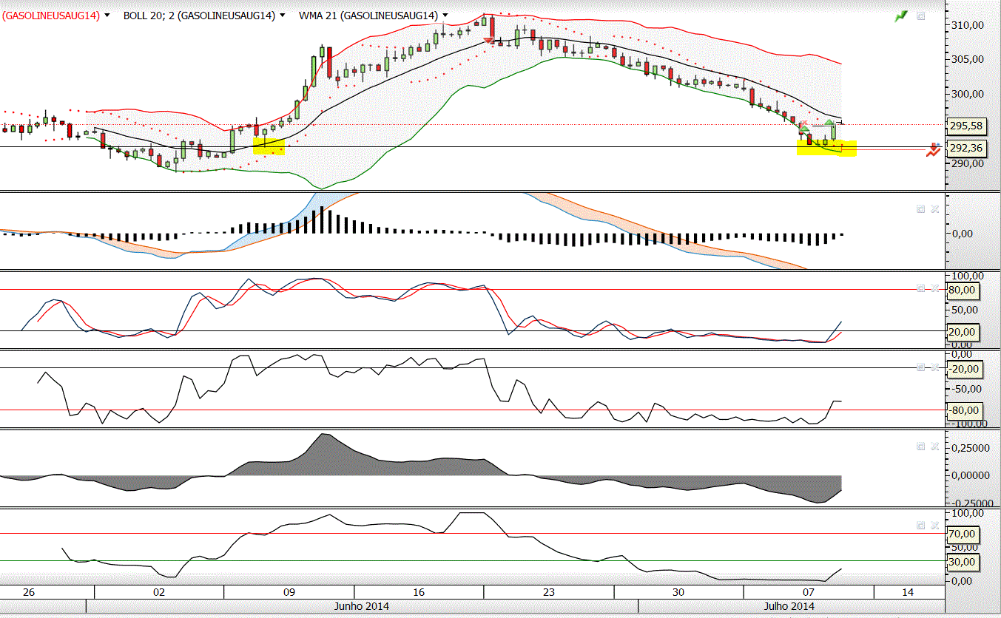Click date label 16 on the time axis
The width and height of the screenshot is (1001, 618).
coord(419,592)
